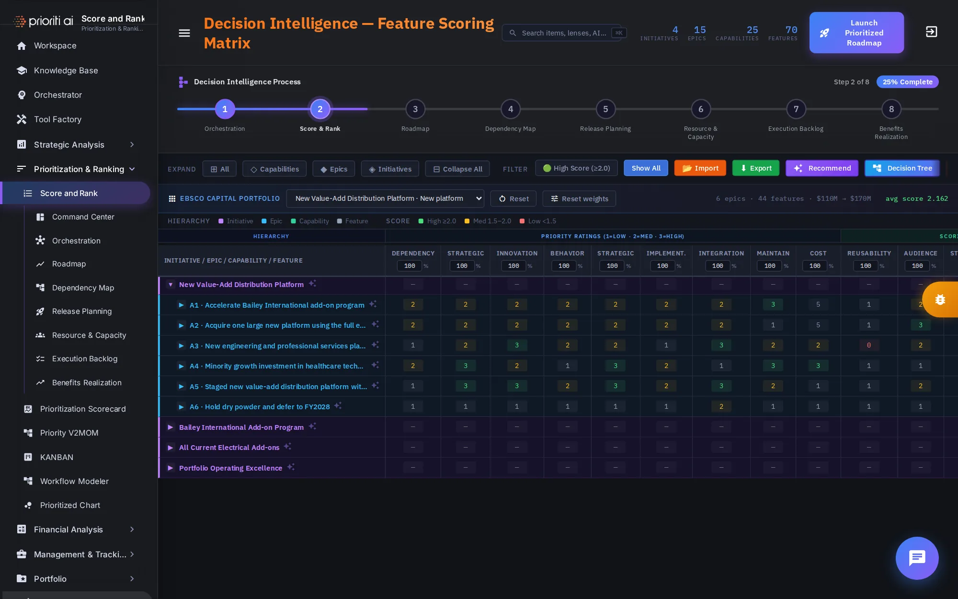Image resolution: width=958 pixels, height=599 pixels.
Task: Open the hamburger menu icon
Action: pyautogui.click(x=184, y=33)
